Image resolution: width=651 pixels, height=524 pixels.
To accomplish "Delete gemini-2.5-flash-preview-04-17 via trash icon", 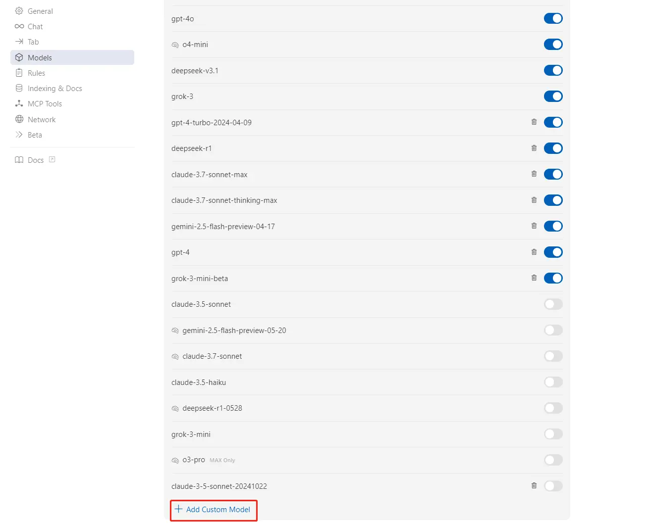I will 534,226.
